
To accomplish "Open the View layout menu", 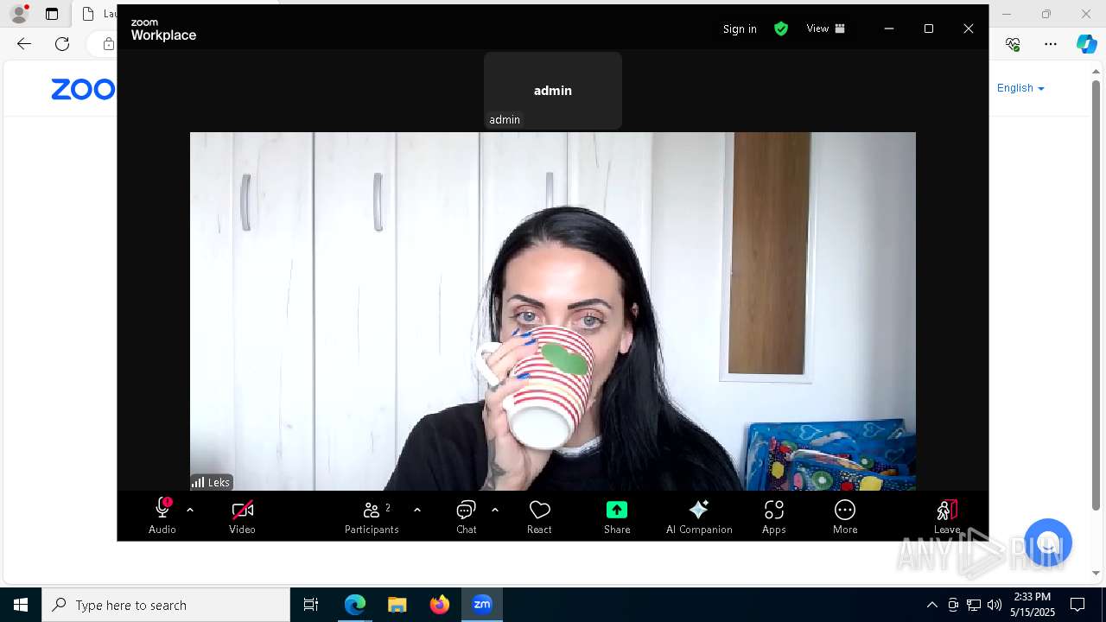I will [825, 29].
